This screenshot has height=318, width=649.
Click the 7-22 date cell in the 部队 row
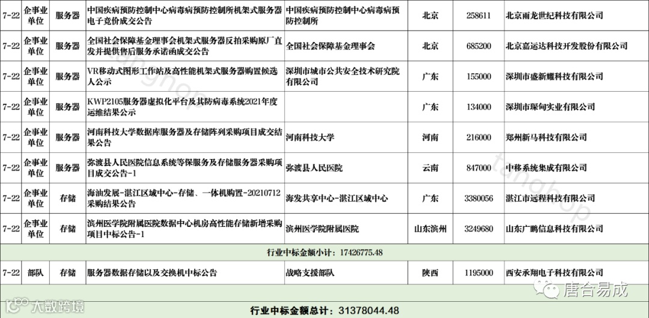tap(11, 273)
